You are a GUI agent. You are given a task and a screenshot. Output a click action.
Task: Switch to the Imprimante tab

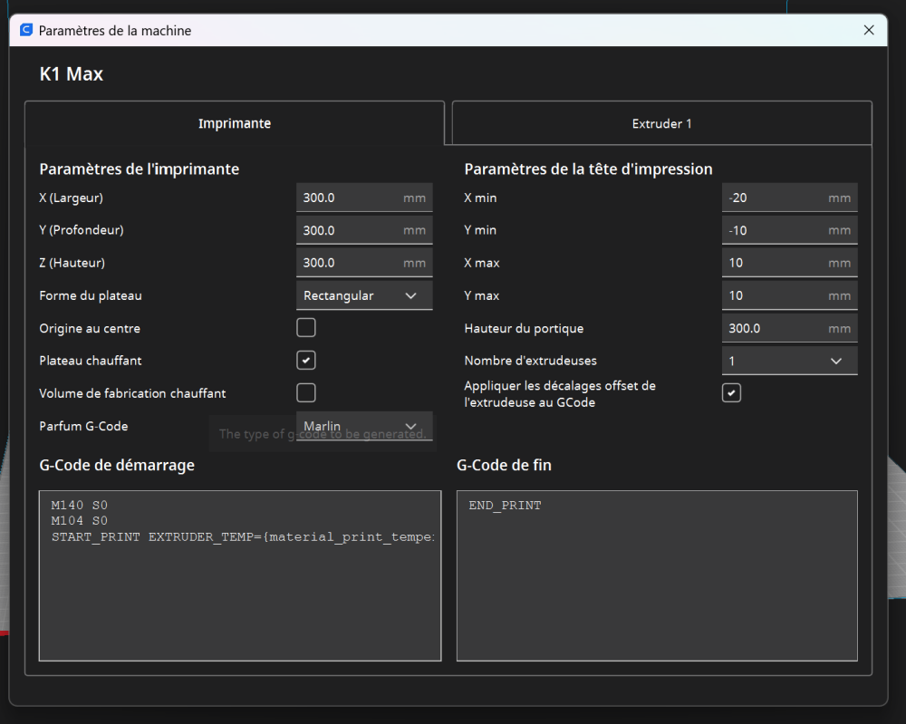coord(235,123)
